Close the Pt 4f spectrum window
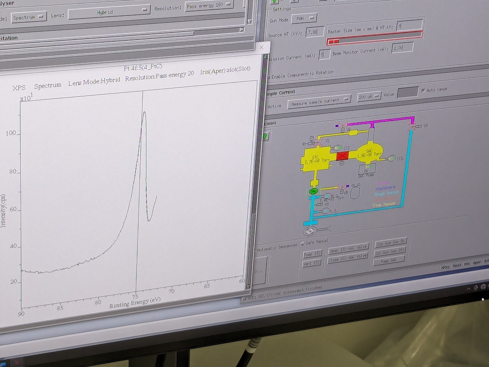Viewport: 489px width, 367px height. point(261,47)
